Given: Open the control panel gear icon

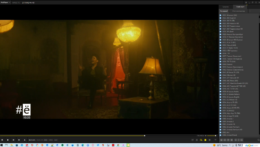Looking at the screenshot, I should click(x=210, y=140).
